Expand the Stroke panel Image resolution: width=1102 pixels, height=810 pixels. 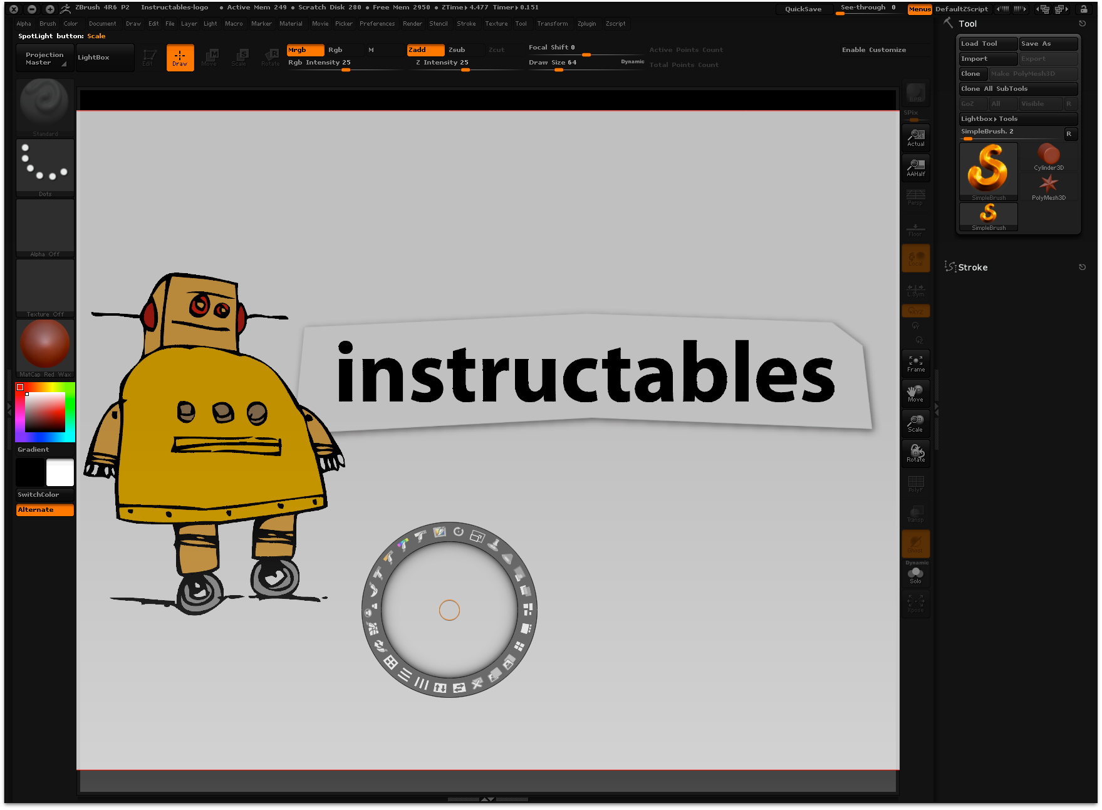973,267
